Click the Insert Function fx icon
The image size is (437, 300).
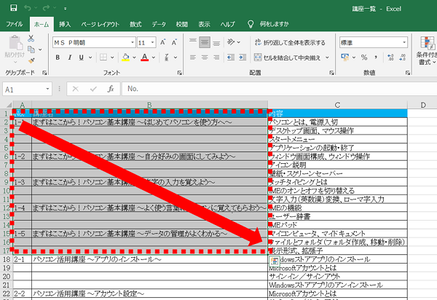click(x=110, y=89)
